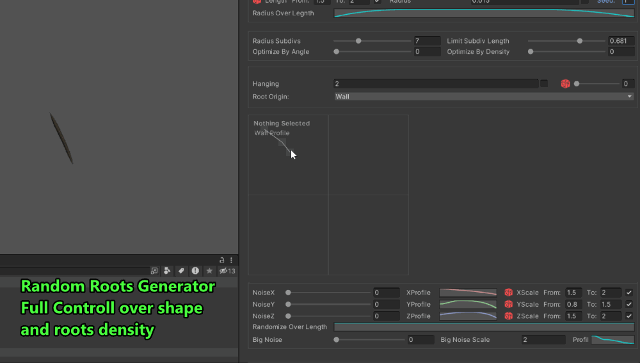Click the Big Noise Scale input field
The height and width of the screenshot is (363, 640).
(543, 340)
